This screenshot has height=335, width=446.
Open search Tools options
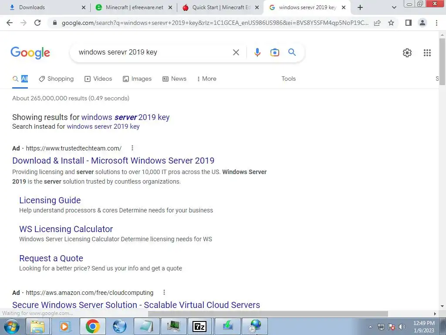[288, 79]
